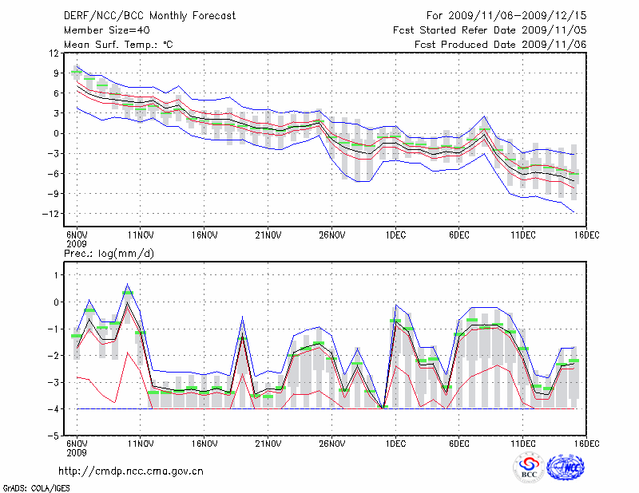Select the DERF/NCC/BCC Monthly Forecast title
The height and width of the screenshot is (493, 639).
tap(149, 16)
